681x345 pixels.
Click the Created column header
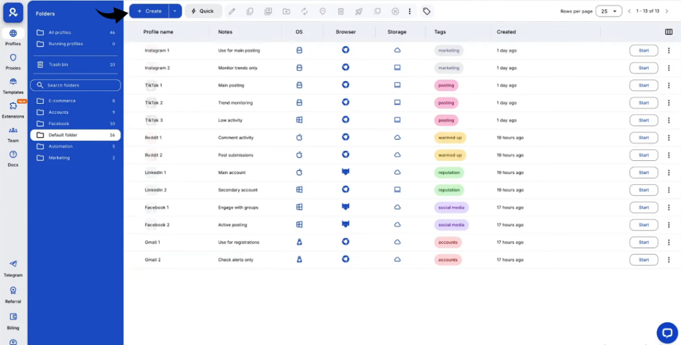(x=506, y=32)
